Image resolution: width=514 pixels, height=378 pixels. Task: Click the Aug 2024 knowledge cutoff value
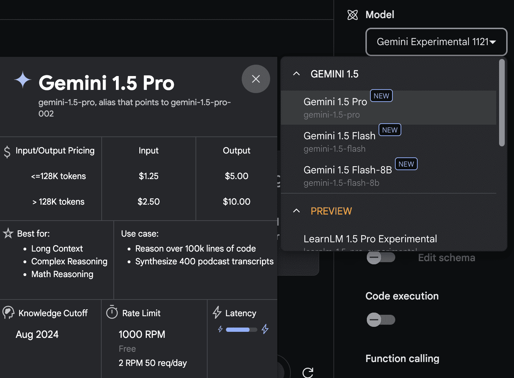coord(37,334)
